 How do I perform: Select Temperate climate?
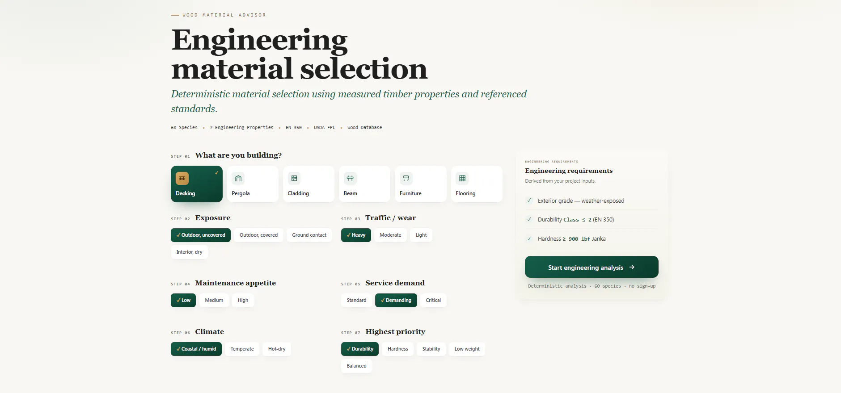pyautogui.click(x=242, y=349)
